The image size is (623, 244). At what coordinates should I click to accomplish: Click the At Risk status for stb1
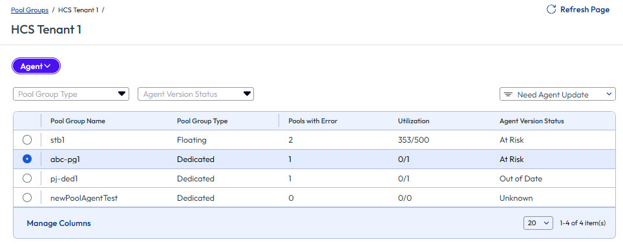(x=511, y=140)
